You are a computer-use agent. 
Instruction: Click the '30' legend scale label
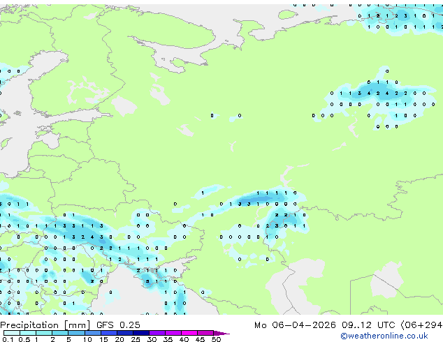pos(152,339)
